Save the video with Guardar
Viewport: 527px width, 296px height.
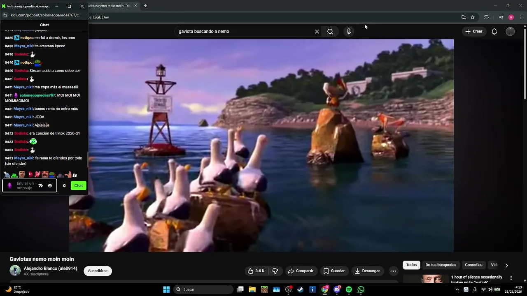tap(334, 271)
